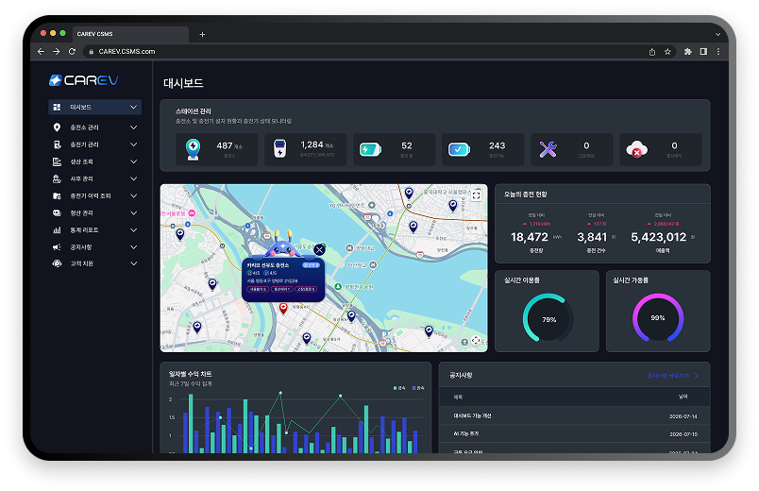Click the red station pin below popup
The image size is (759, 491).
pyautogui.click(x=283, y=308)
